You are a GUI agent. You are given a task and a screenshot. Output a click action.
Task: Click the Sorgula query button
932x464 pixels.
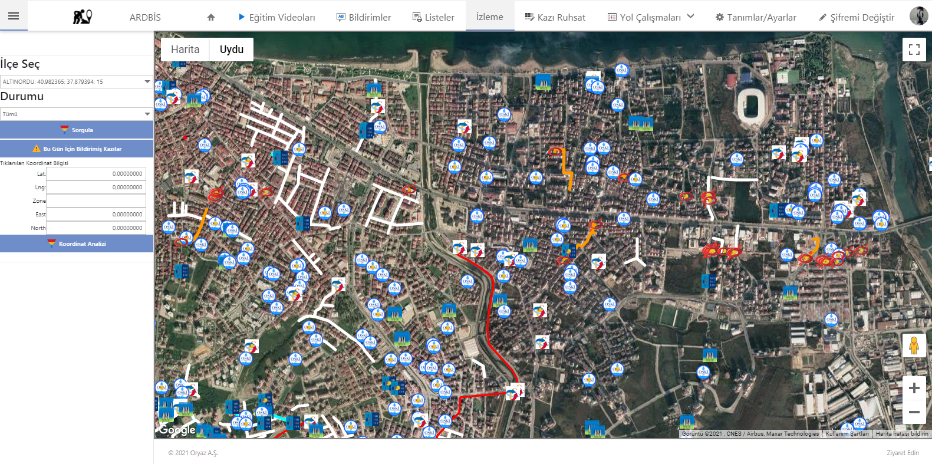point(77,130)
